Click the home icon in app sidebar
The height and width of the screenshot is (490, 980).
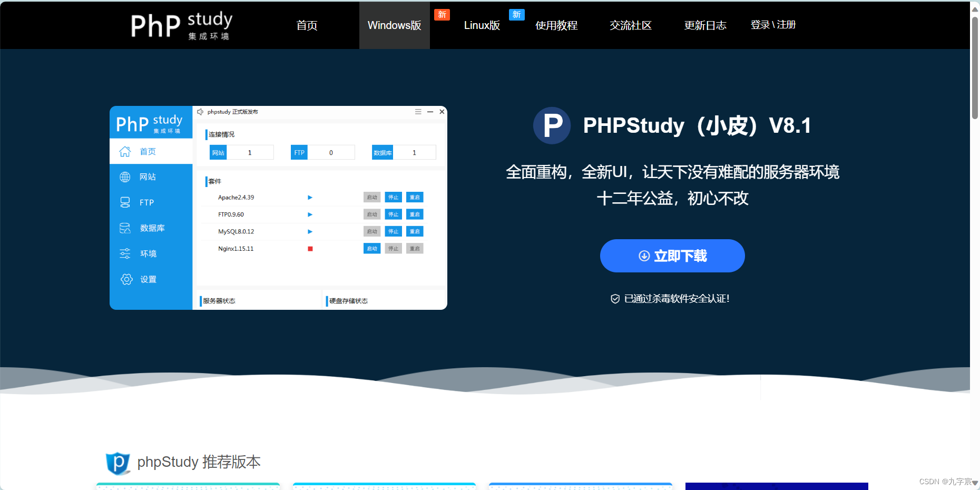pyautogui.click(x=125, y=152)
